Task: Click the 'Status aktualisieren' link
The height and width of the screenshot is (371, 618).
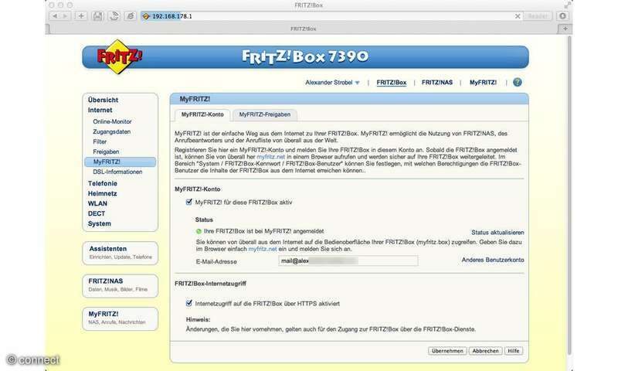Action: pyautogui.click(x=497, y=232)
